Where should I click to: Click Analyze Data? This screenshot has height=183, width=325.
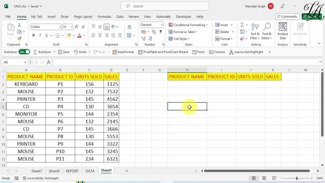point(283,31)
